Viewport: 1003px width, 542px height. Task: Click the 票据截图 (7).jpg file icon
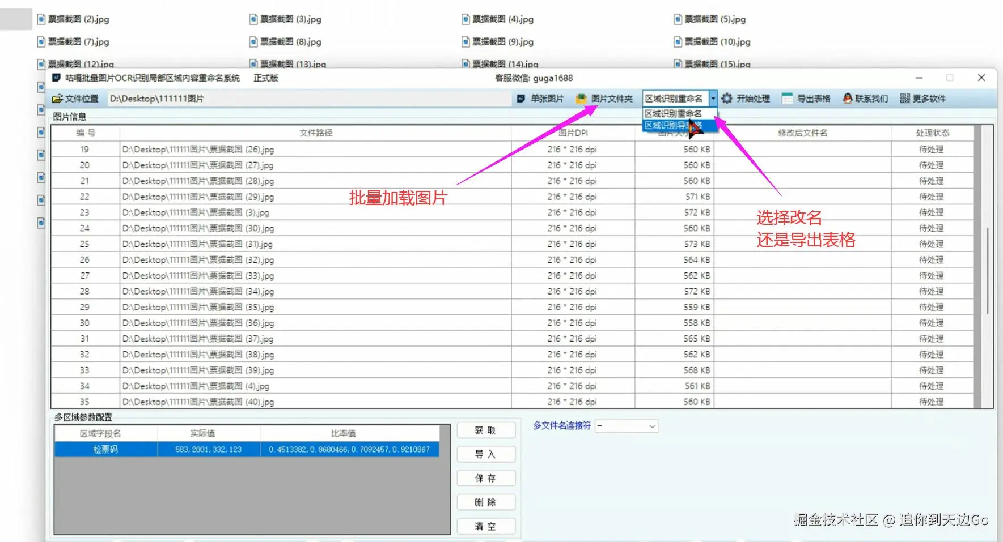[x=41, y=42]
